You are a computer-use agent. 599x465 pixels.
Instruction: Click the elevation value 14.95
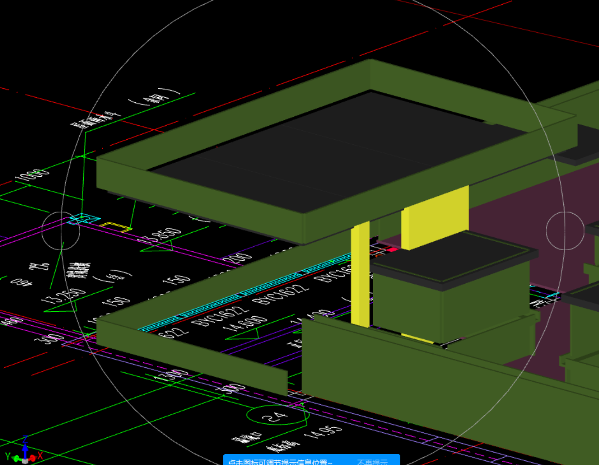click(x=323, y=432)
